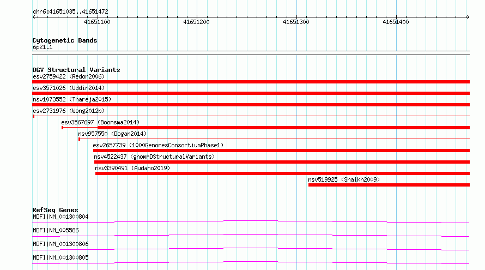The height and width of the screenshot is (270, 485).
Task: Select the red bar under nsv4522437
Action: point(282,162)
